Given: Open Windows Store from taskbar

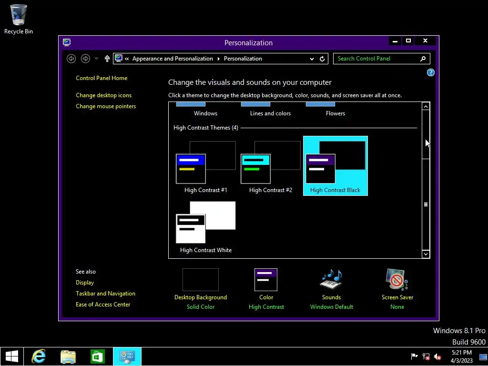Looking at the screenshot, I should pyautogui.click(x=97, y=356).
